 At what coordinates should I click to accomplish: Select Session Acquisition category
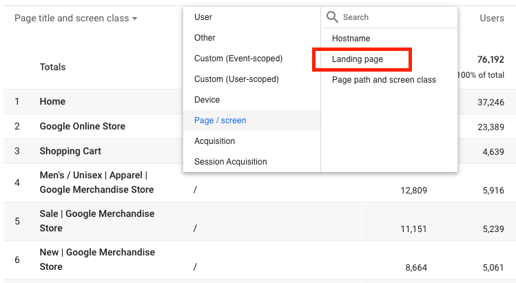(230, 162)
